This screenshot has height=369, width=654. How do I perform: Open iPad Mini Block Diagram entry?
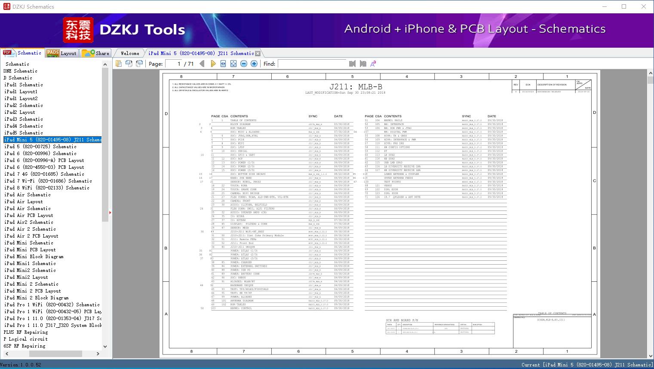point(34,256)
